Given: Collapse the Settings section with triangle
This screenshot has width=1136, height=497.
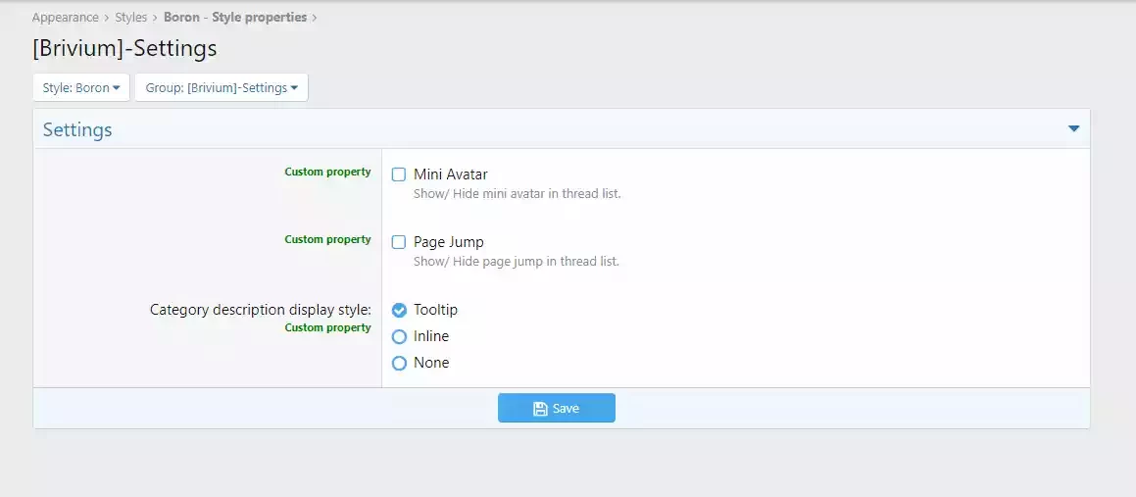Looking at the screenshot, I should pyautogui.click(x=1073, y=129).
